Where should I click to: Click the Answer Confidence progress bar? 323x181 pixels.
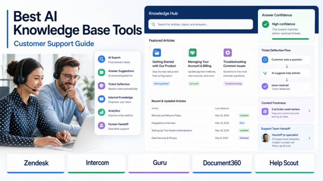point(290,39)
